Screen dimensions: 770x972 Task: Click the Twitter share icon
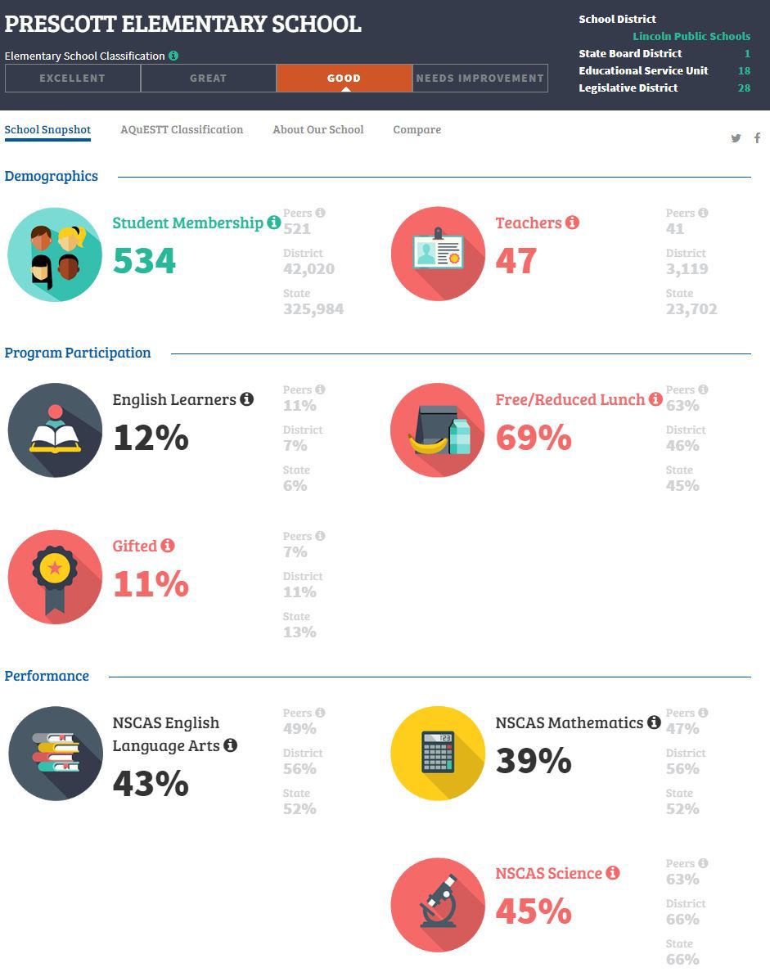(736, 138)
